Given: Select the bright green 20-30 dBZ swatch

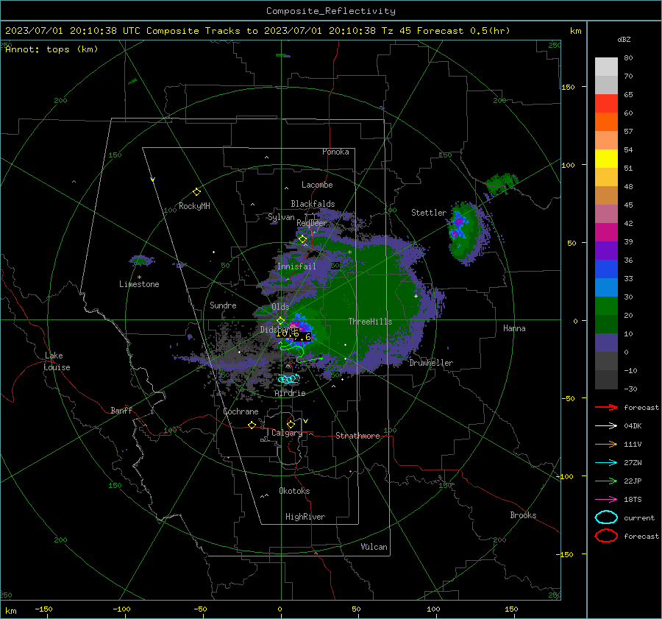Looking at the screenshot, I should (x=606, y=306).
